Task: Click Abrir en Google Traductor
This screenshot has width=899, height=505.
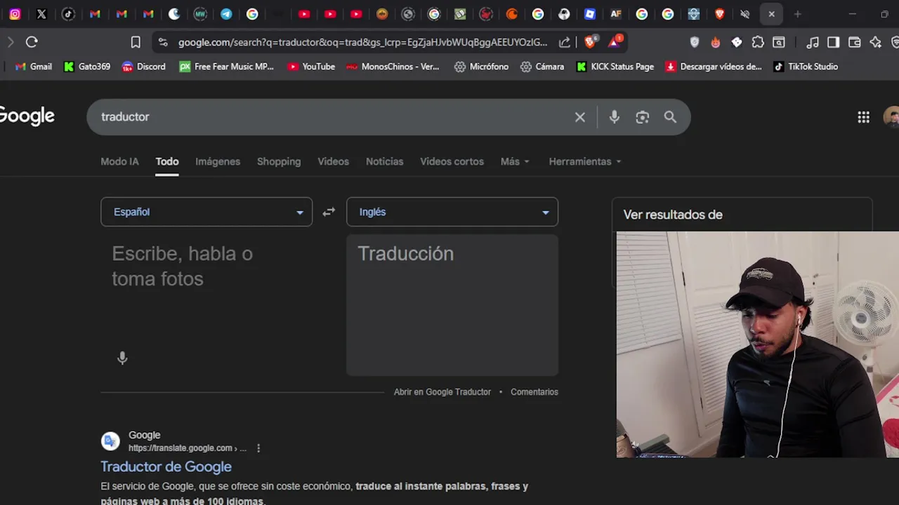Action: (442, 392)
